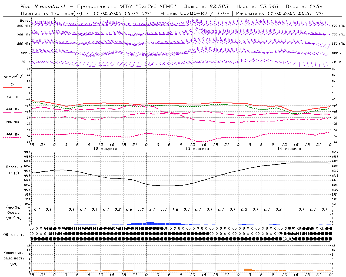
Task: Click the 13 февраля date label
Action: pyautogui.click(x=197, y=149)
